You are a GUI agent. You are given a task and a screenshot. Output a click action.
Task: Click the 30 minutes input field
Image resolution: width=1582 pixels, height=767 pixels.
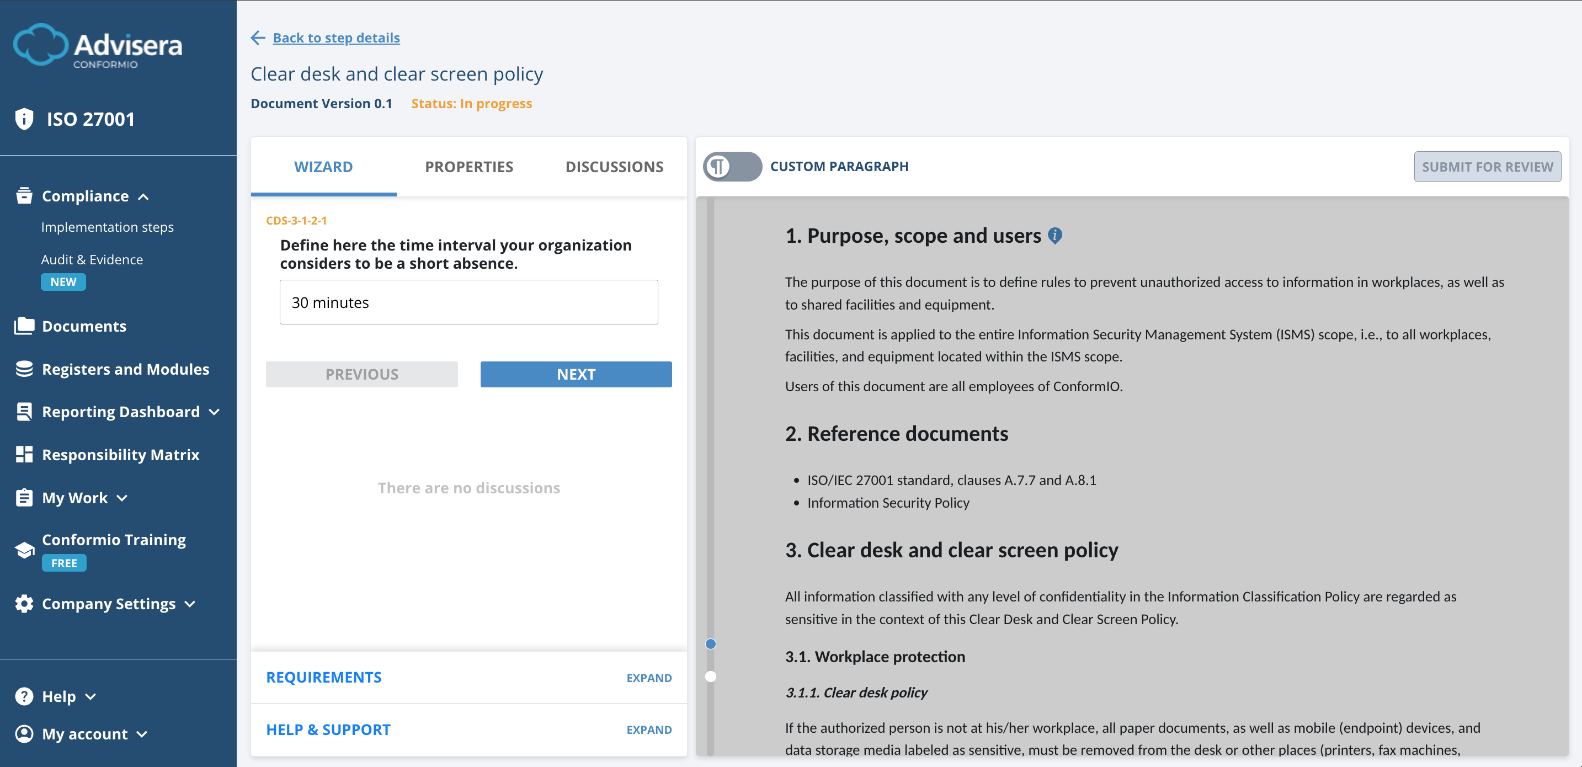[468, 302]
